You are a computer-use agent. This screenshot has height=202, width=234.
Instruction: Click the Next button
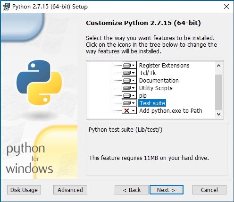coord(167,190)
